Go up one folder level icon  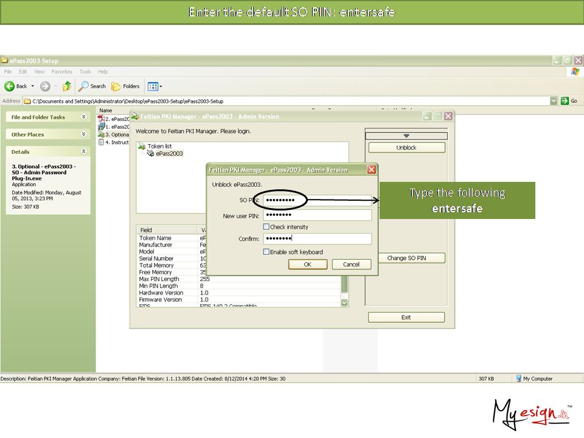tap(67, 86)
